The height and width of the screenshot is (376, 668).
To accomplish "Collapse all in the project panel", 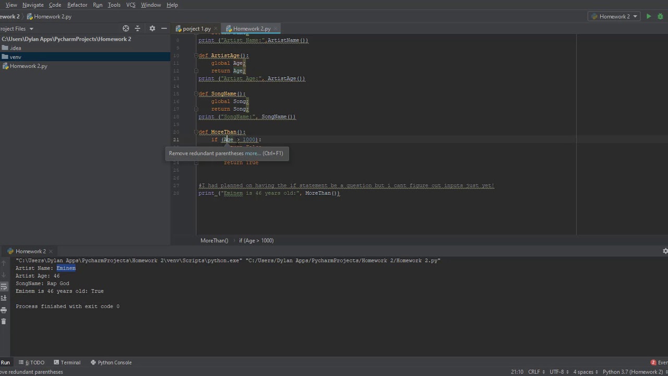I will 138,28.
